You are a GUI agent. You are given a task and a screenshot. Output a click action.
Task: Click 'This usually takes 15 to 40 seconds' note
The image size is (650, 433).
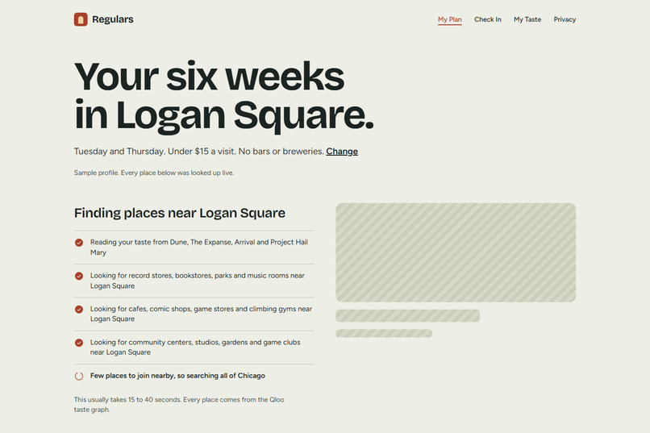tap(179, 405)
